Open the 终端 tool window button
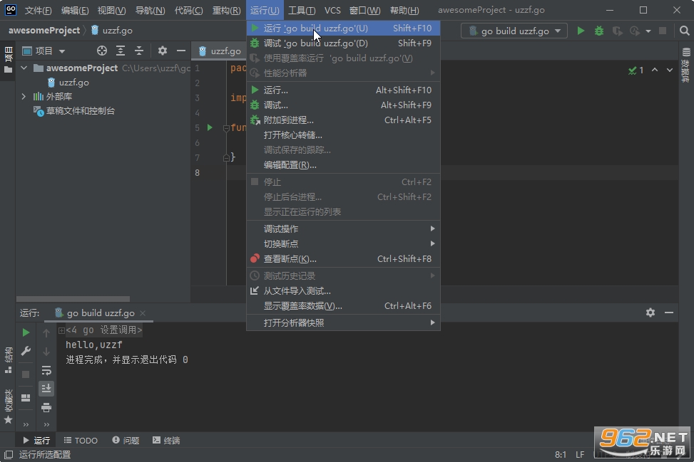The height and width of the screenshot is (462, 694). coord(166,441)
